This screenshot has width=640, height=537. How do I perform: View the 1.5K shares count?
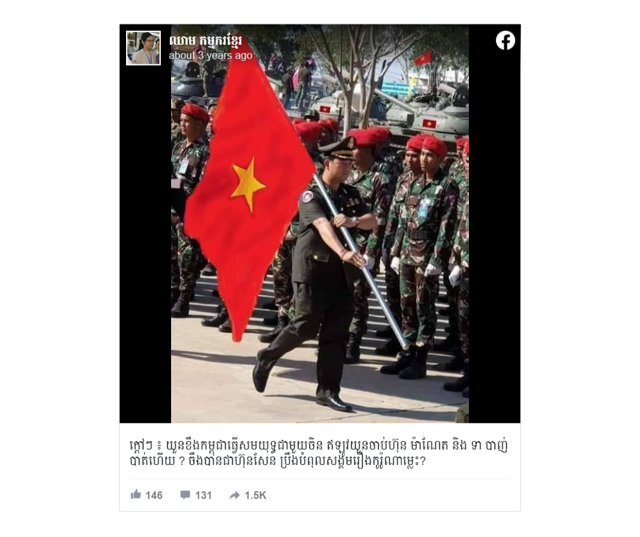255,495
